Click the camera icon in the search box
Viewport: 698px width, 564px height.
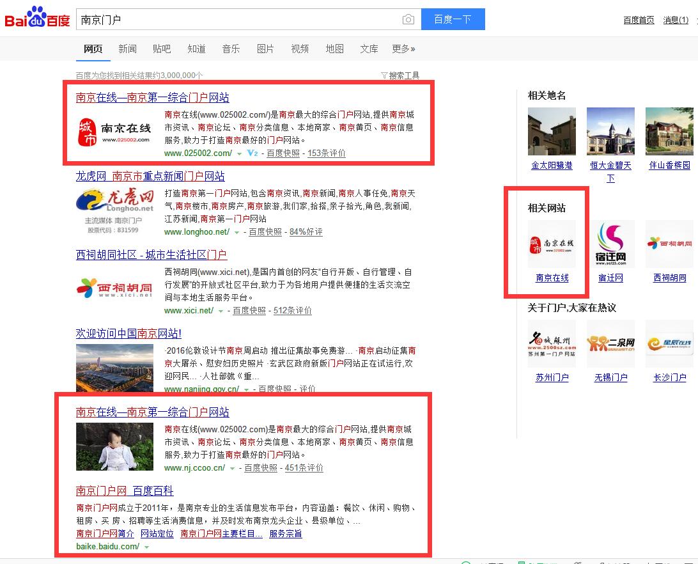pos(408,19)
